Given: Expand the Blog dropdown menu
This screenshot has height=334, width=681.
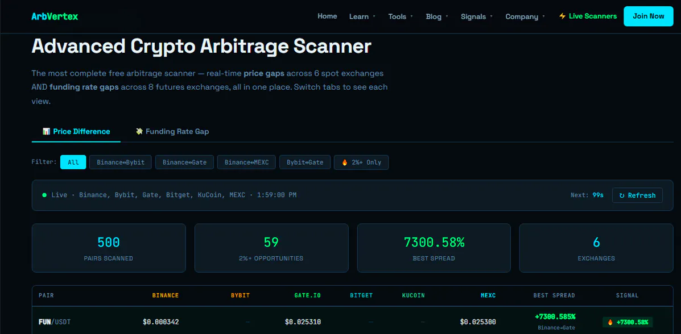Looking at the screenshot, I should [437, 16].
